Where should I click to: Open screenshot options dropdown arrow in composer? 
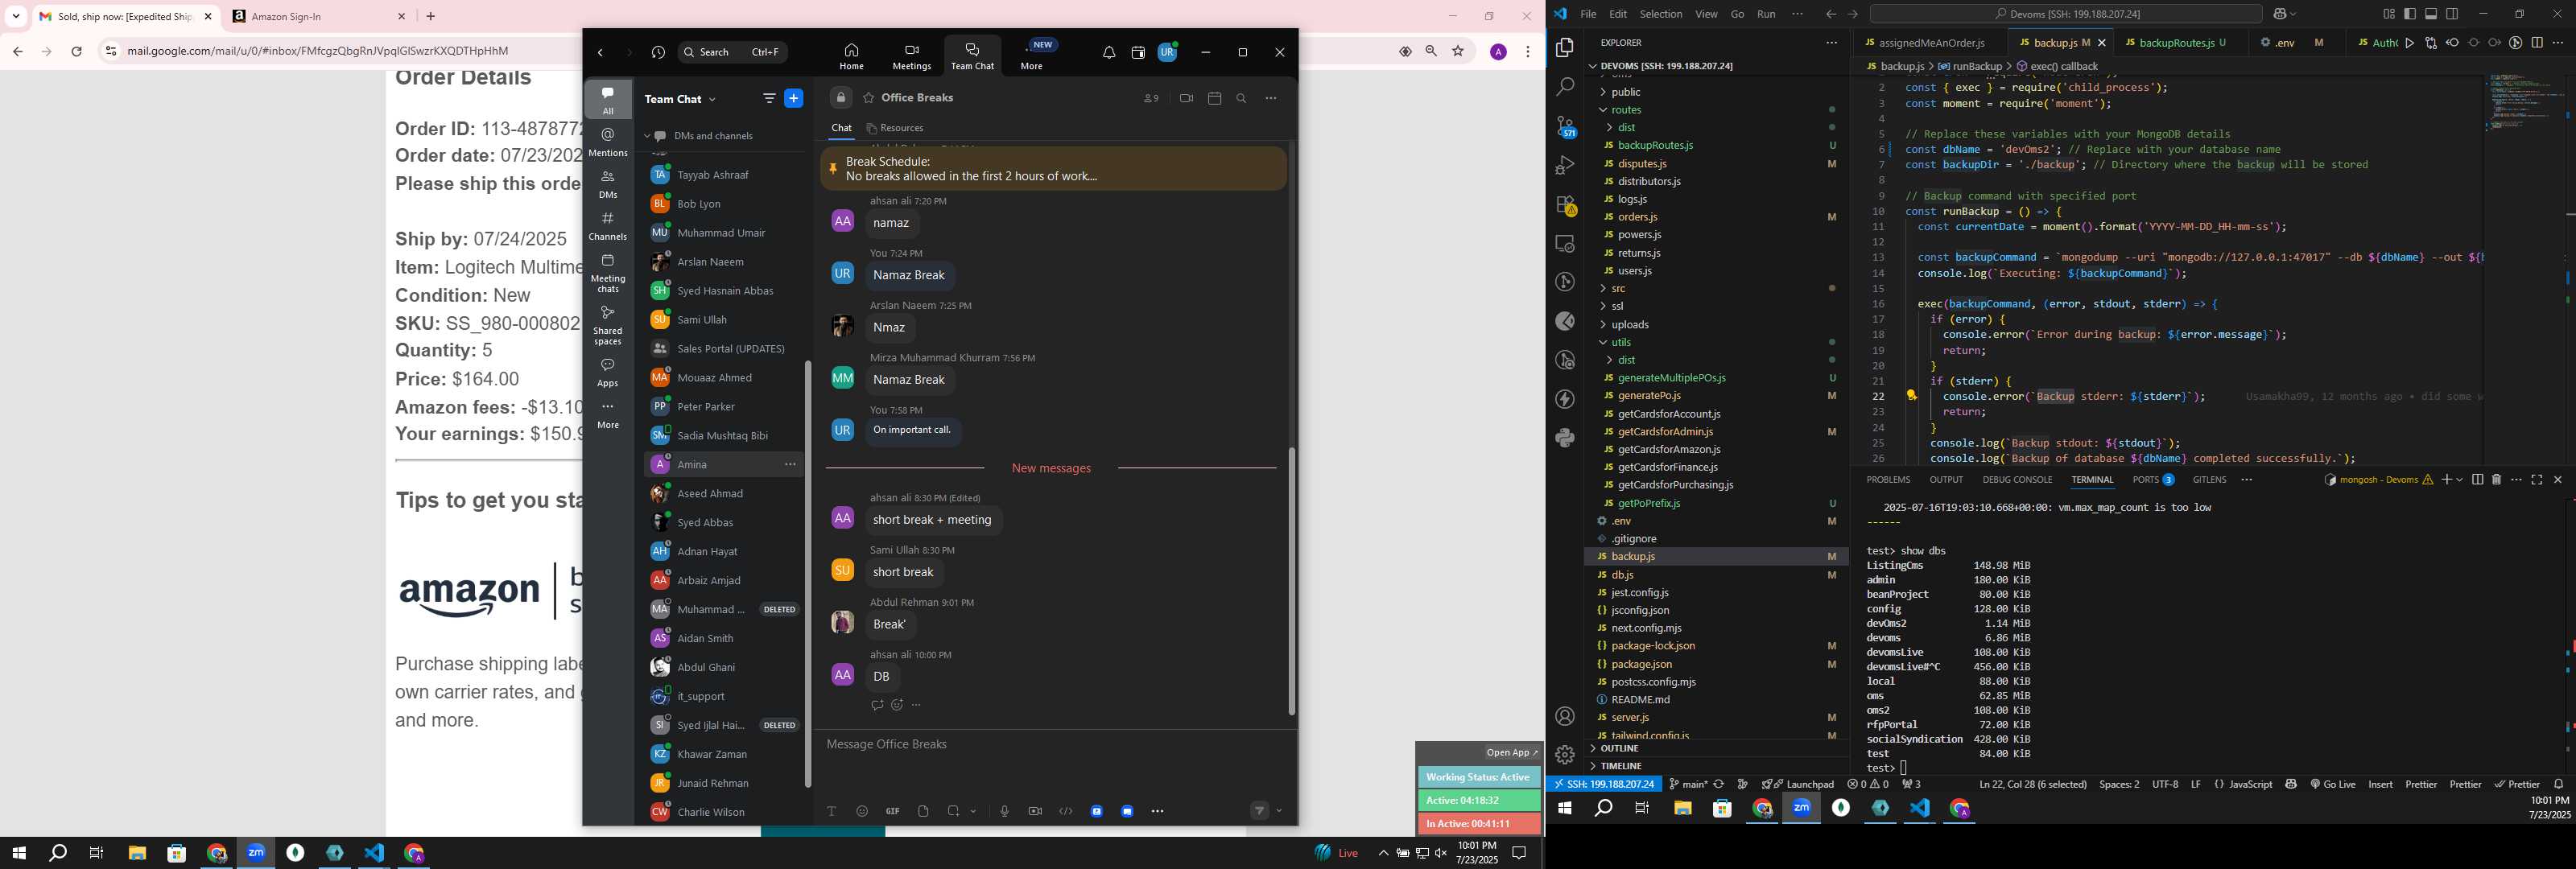(x=973, y=811)
